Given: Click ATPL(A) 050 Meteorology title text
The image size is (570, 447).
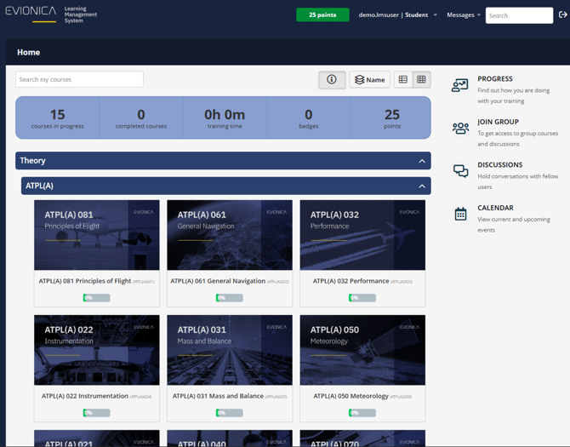Looking at the screenshot, I should (x=351, y=396).
